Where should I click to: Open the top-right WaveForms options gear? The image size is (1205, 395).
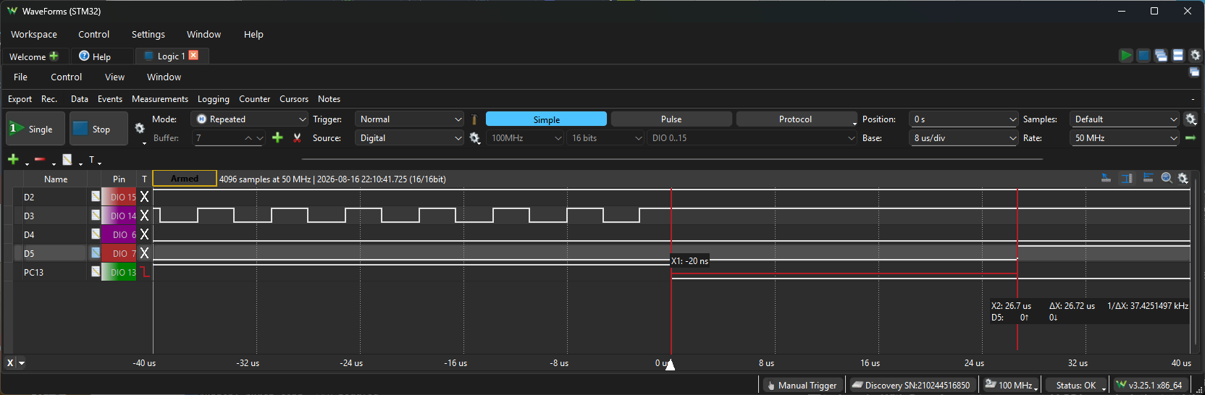click(1196, 56)
